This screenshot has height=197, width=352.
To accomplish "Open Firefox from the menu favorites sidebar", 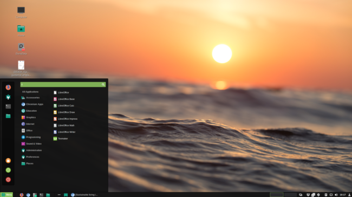I will pyautogui.click(x=8, y=87).
